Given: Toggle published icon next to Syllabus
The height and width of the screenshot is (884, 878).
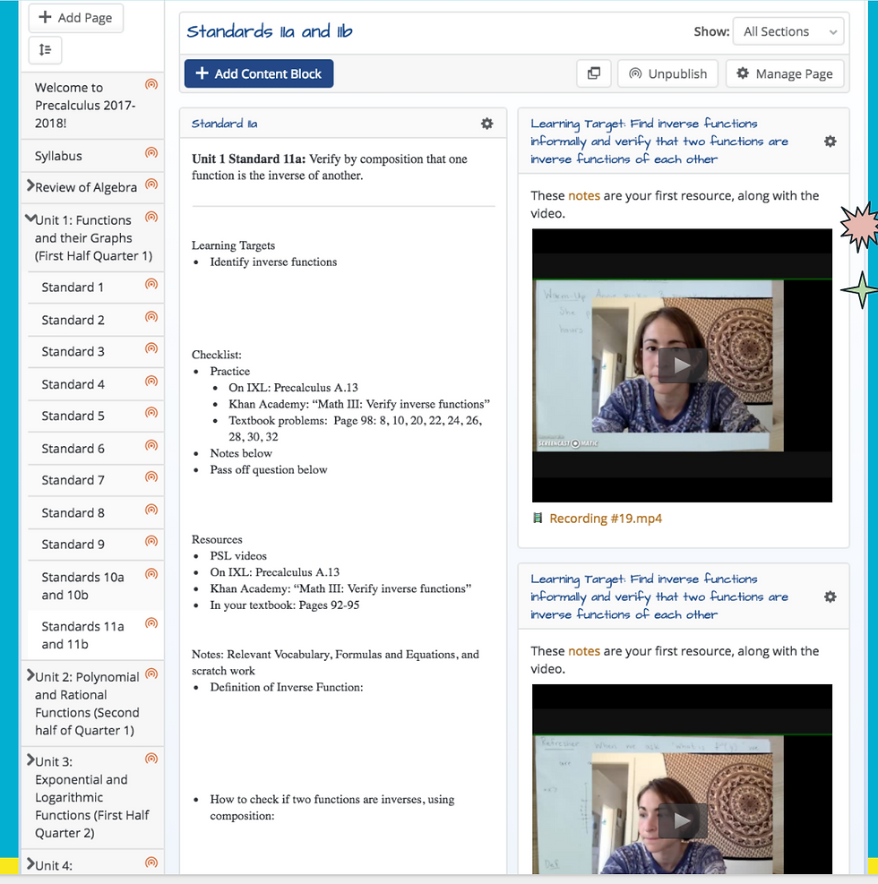Looking at the screenshot, I should click(x=151, y=153).
